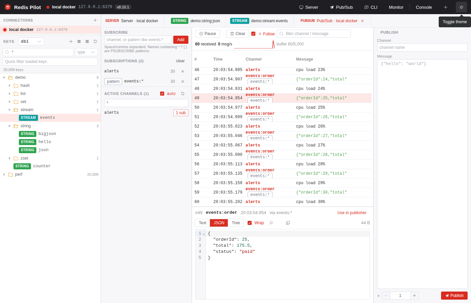The width and height of the screenshot is (471, 303).
Task: Open Monitor from top bar
Action: point(396,7)
